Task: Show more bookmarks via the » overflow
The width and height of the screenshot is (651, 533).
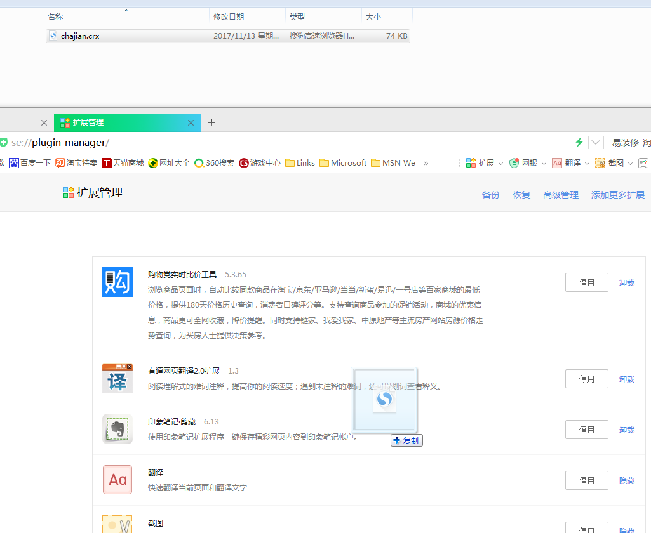Action: [426, 164]
